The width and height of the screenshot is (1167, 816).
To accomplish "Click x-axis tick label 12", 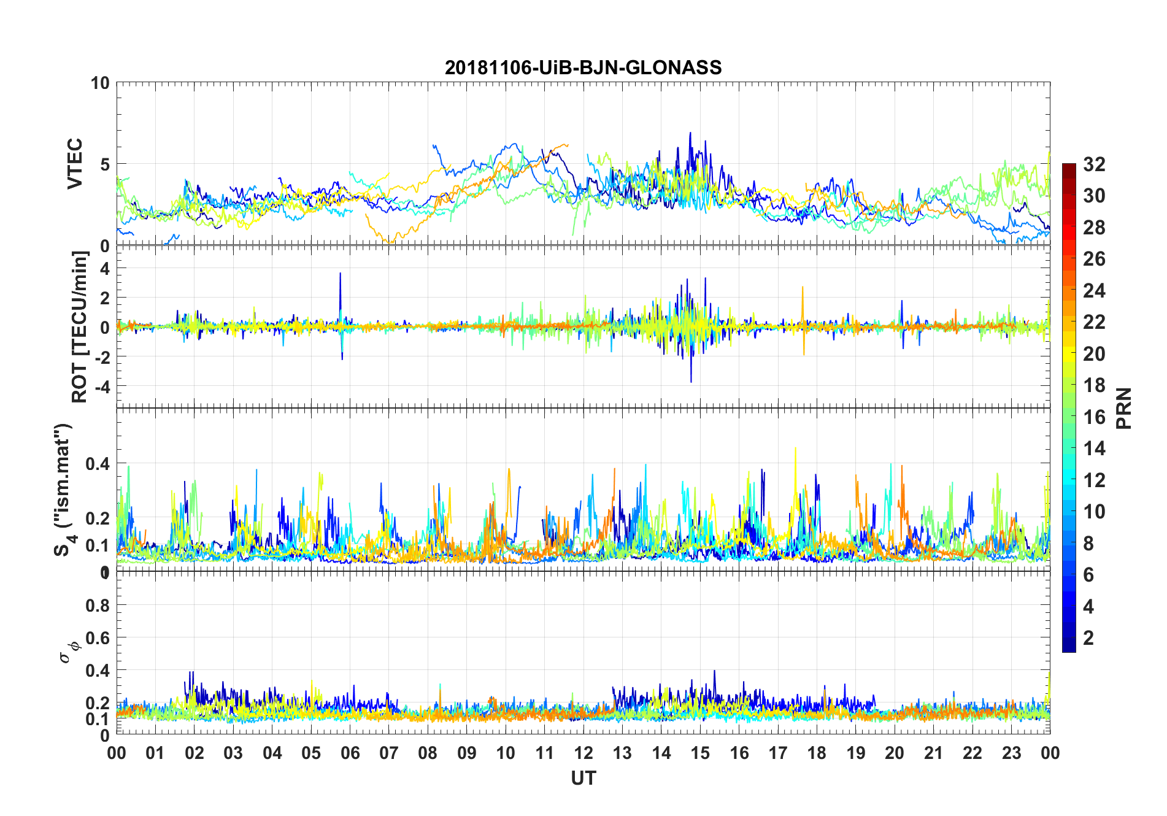I will [x=583, y=753].
